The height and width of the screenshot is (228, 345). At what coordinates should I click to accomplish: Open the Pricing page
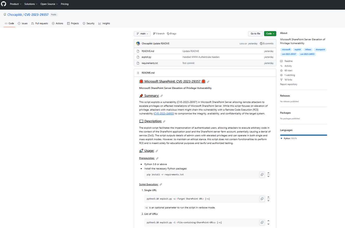(65, 4)
